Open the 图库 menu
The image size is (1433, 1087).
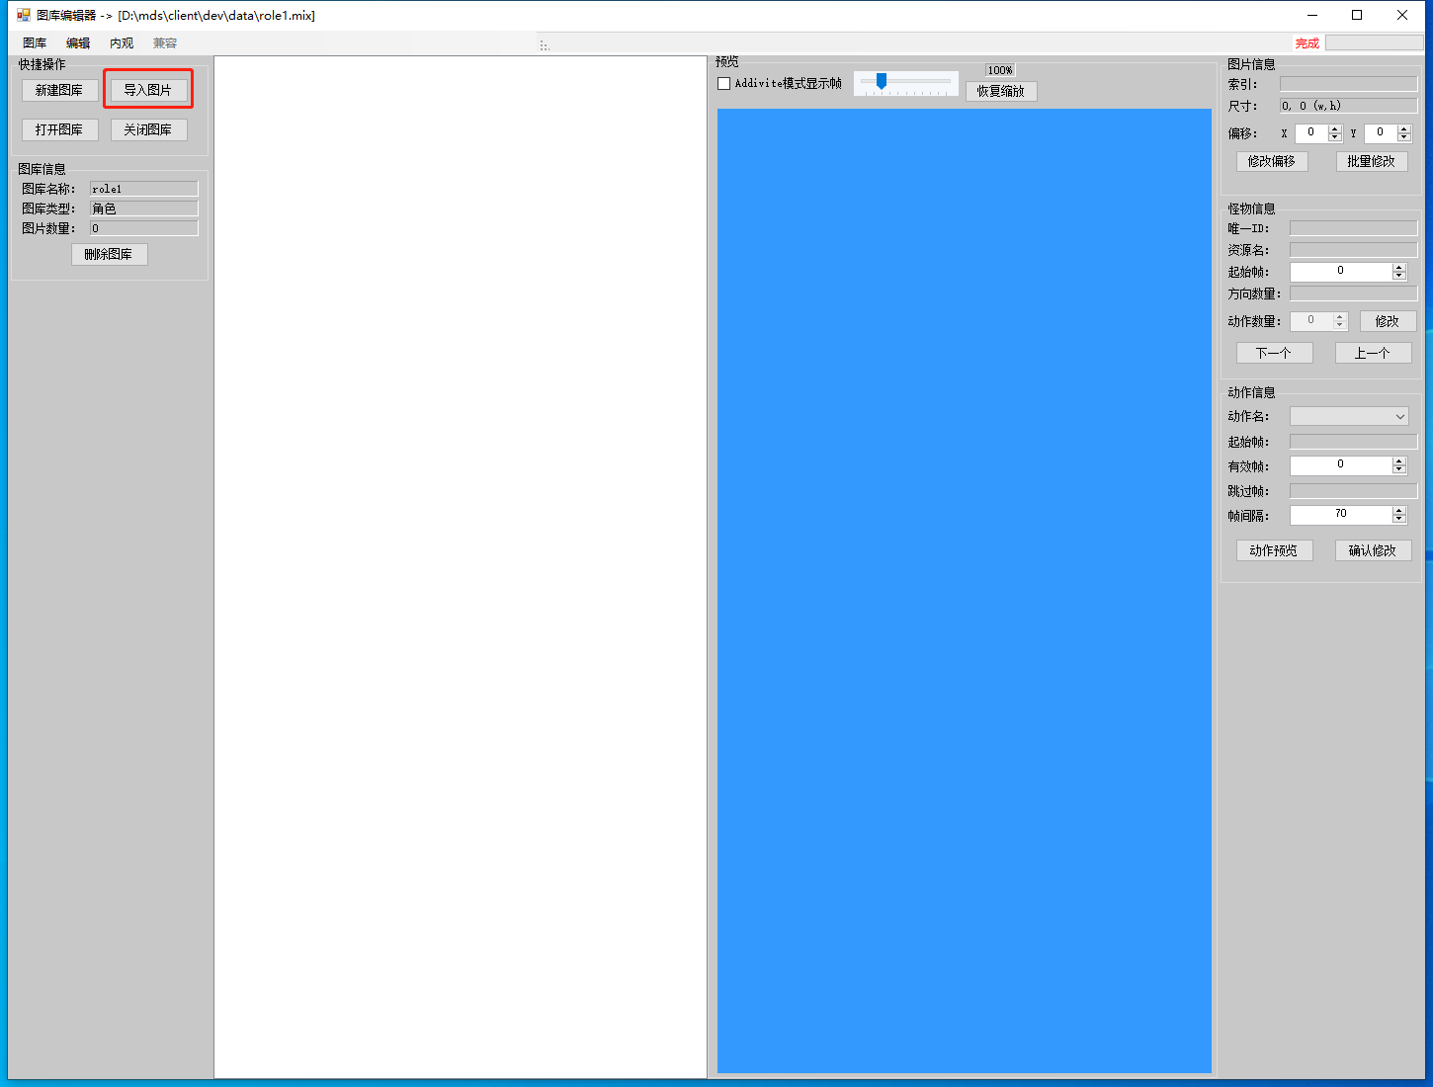[35, 43]
